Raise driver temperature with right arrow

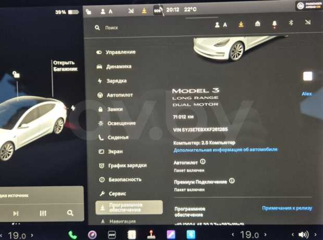(32, 235)
